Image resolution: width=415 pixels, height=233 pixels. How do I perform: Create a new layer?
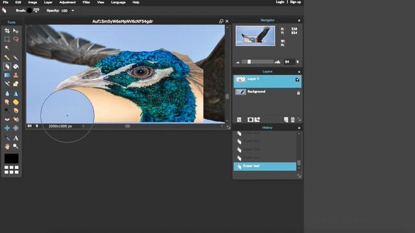tap(286, 120)
